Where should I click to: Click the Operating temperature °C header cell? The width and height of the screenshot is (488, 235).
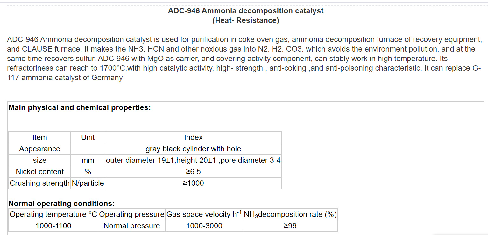point(53,214)
